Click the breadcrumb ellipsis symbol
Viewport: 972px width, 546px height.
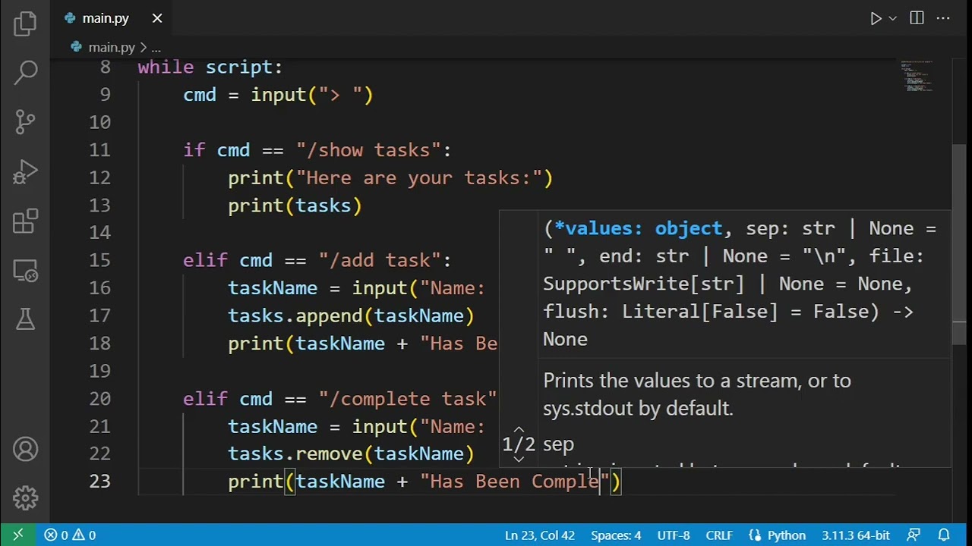(156, 47)
